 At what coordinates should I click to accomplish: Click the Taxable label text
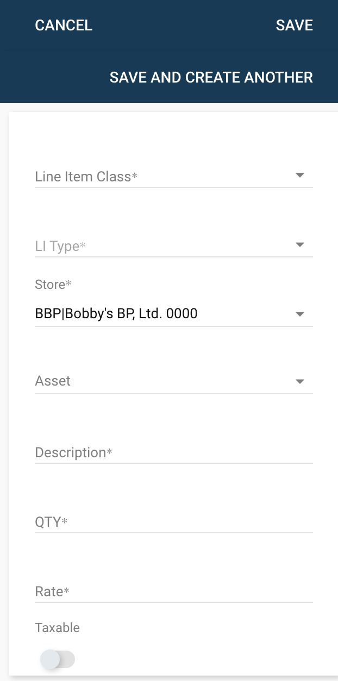(x=57, y=628)
